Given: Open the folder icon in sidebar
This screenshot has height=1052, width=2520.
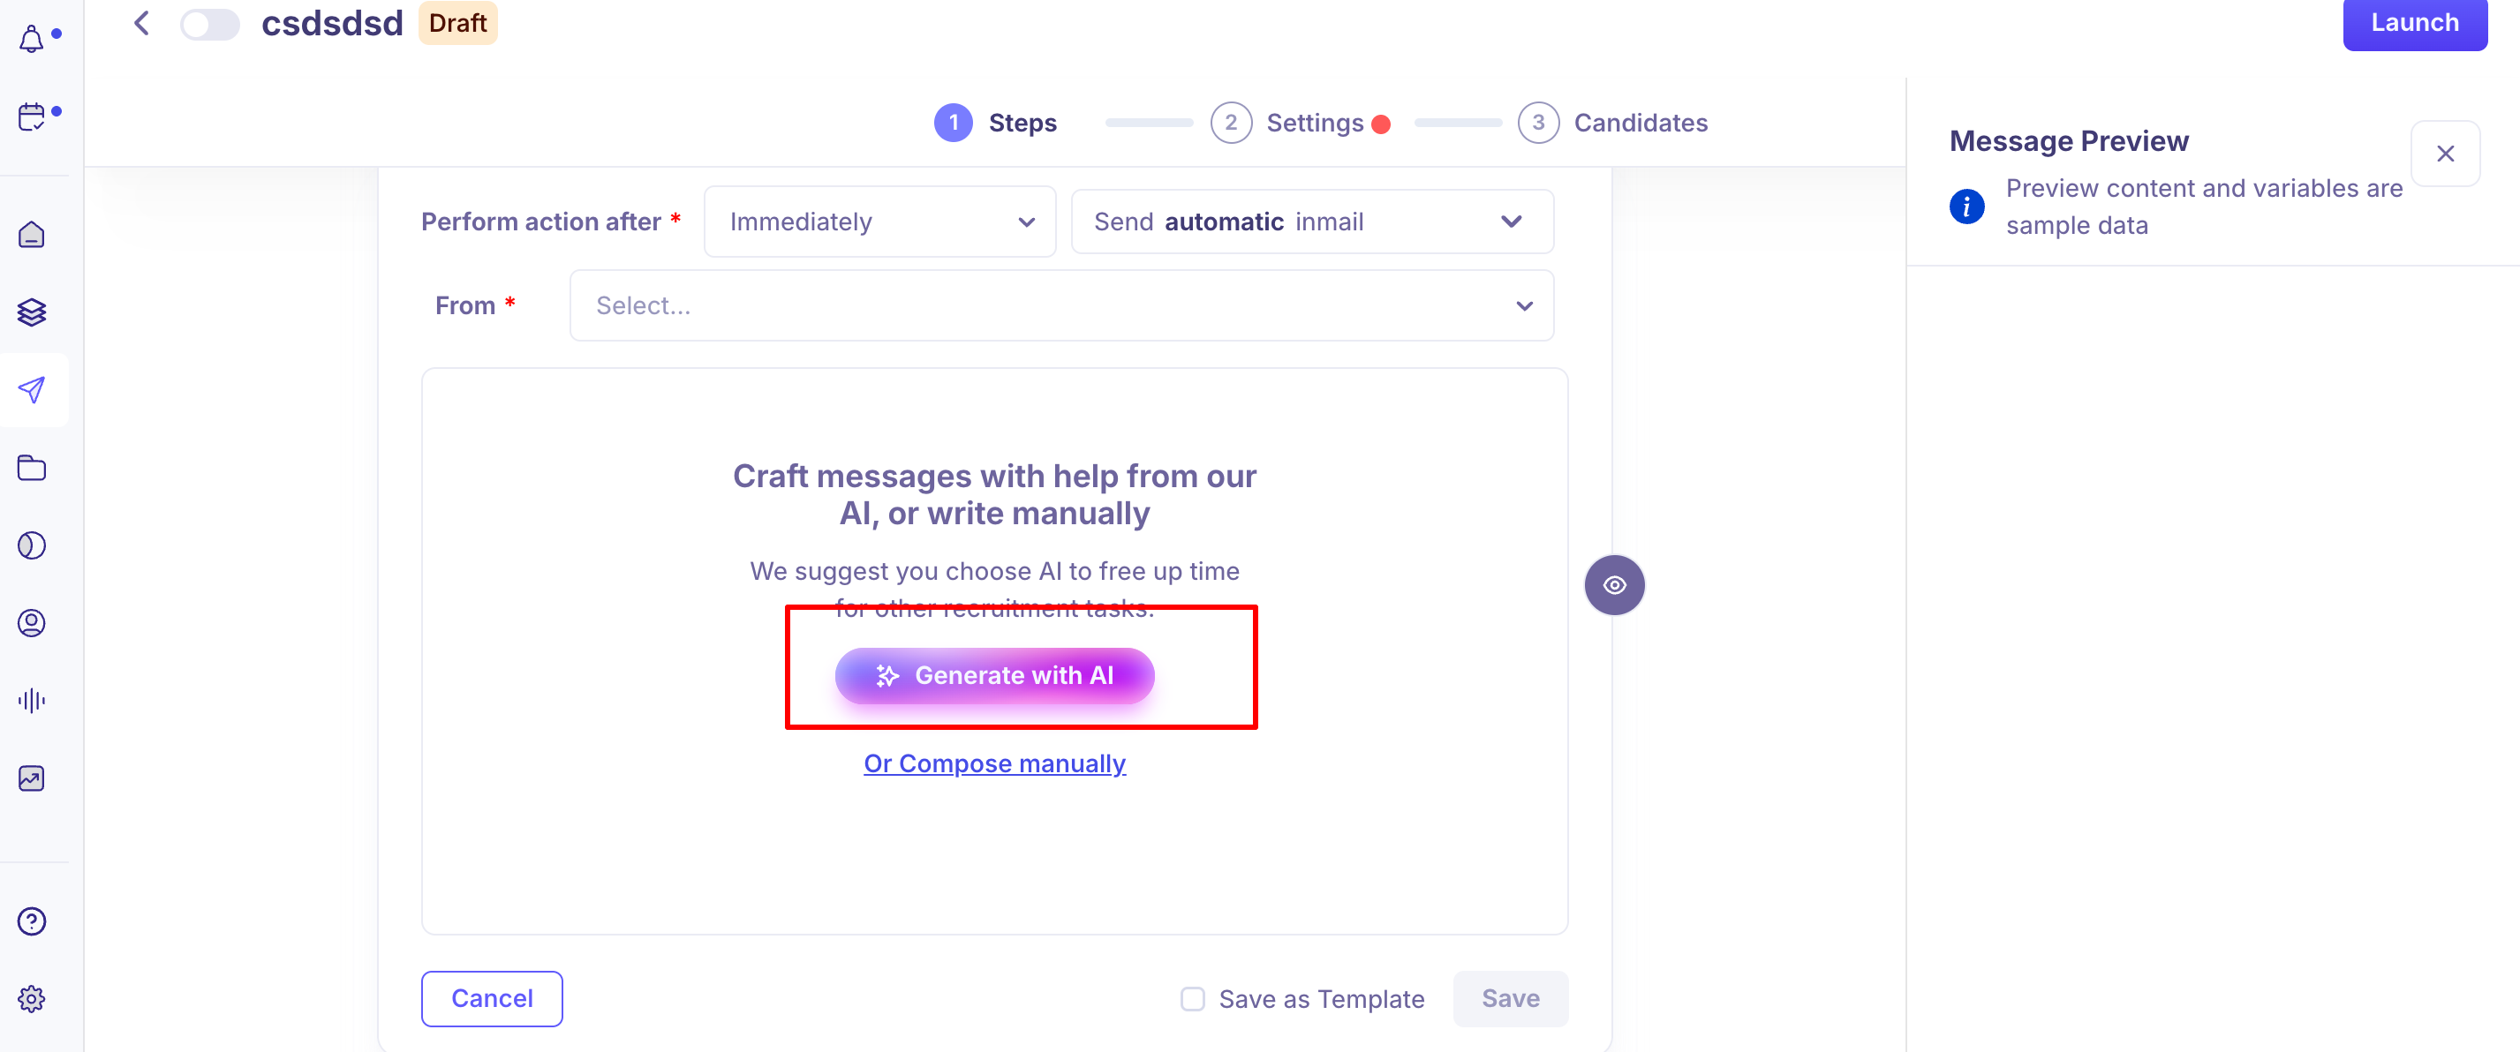Looking at the screenshot, I should [33, 468].
